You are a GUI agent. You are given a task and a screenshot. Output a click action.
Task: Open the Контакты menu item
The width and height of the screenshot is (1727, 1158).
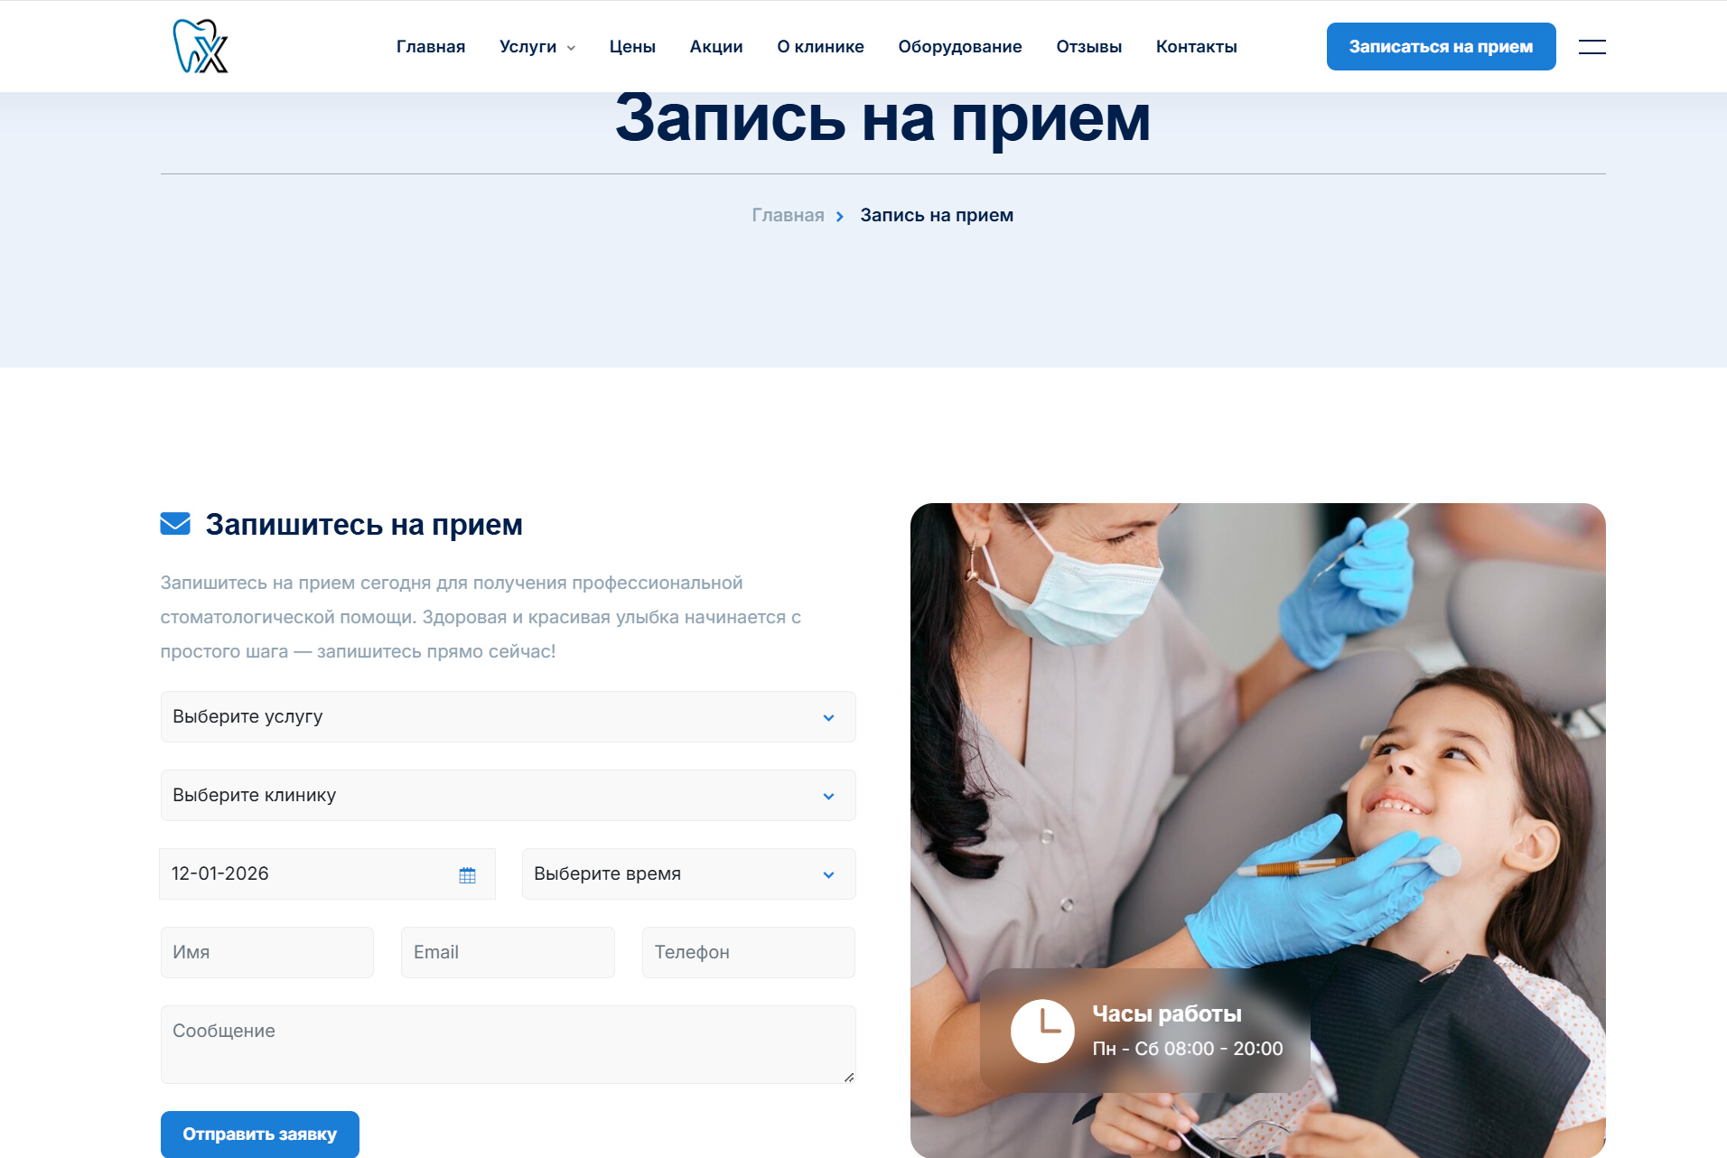[1197, 47]
